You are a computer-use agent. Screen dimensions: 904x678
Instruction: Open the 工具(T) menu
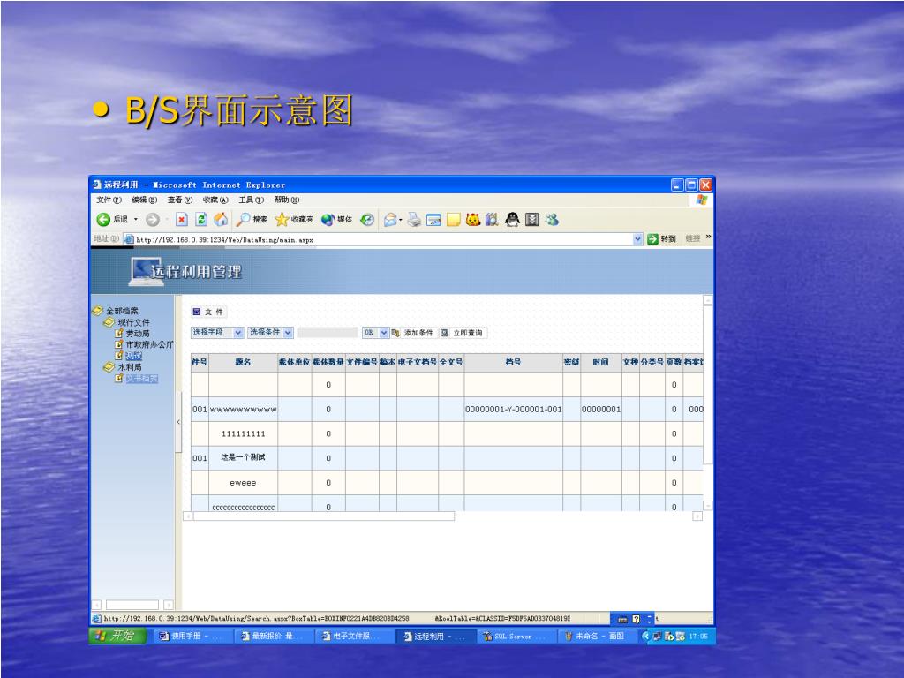(251, 200)
